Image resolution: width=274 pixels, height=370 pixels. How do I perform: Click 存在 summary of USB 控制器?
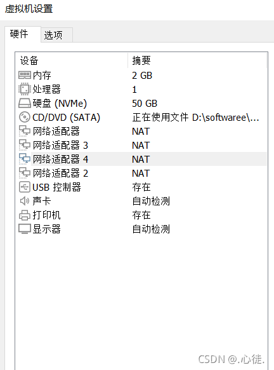[141, 187]
